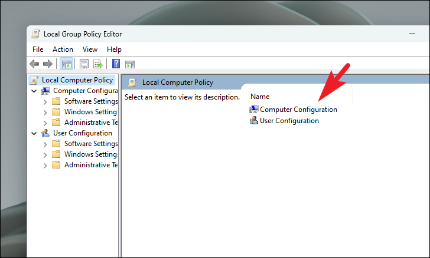Image resolution: width=430 pixels, height=258 pixels.
Task: Click Local Computer Policy scroll icon in tree
Action: click(34, 80)
